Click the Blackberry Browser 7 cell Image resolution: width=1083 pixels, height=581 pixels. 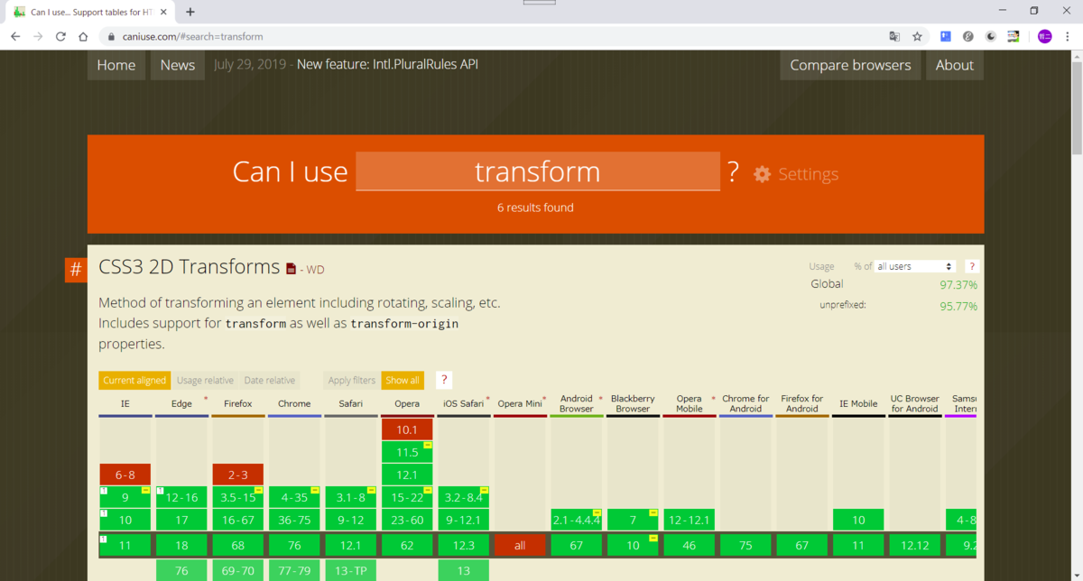click(x=633, y=520)
